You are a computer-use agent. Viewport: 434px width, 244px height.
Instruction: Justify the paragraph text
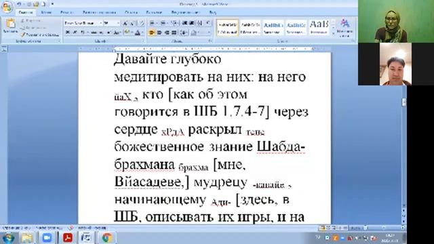(174, 33)
